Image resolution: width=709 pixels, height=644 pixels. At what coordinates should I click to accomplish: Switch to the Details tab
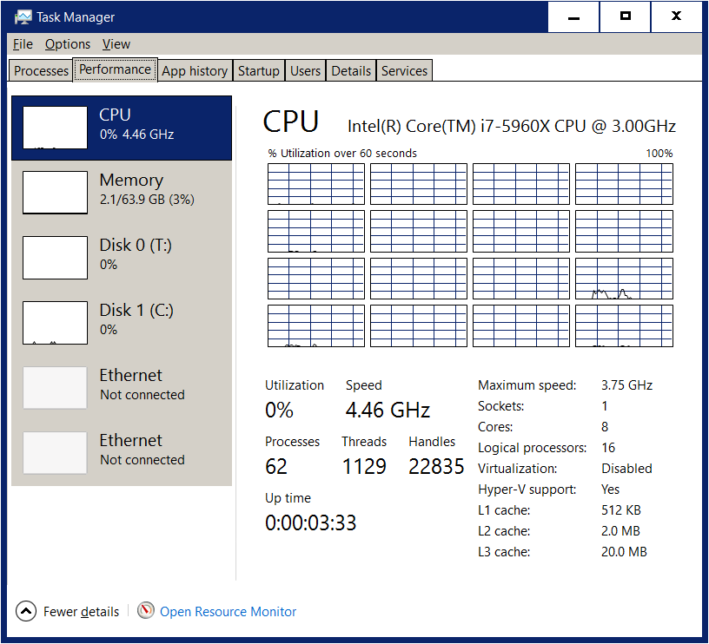coord(351,71)
